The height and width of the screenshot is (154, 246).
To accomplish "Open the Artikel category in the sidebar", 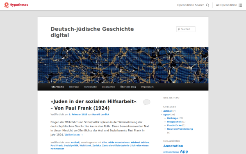I will click(167, 111).
